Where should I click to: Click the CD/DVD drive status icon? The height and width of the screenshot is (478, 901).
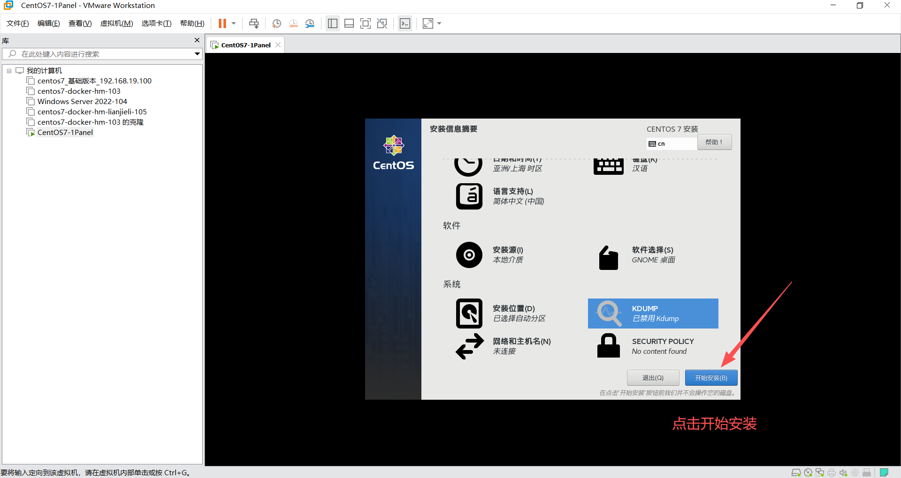pyautogui.click(x=808, y=472)
